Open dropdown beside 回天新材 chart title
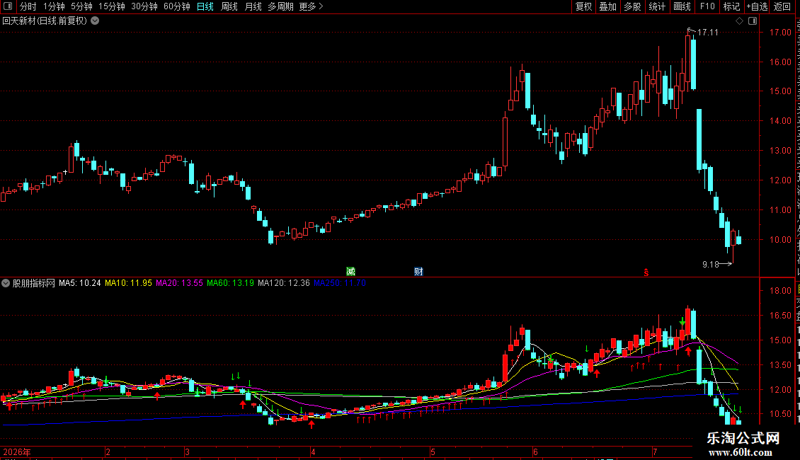The width and height of the screenshot is (800, 460). coord(95,21)
